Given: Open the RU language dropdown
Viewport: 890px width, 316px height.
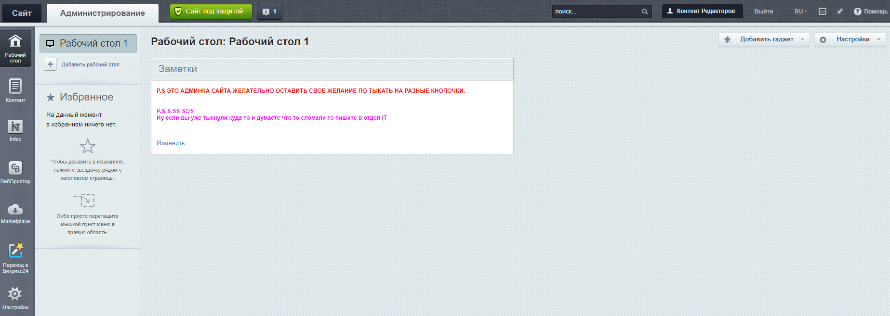Looking at the screenshot, I should click(801, 12).
